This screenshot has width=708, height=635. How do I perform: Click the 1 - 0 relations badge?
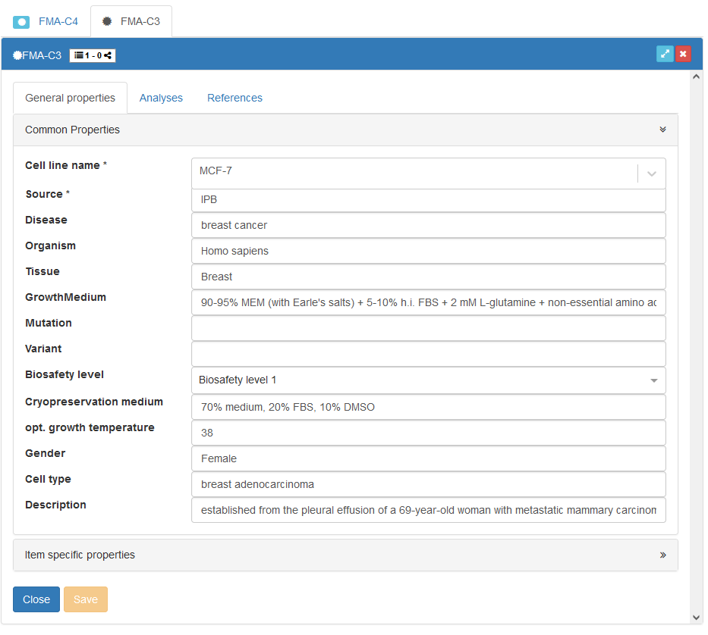coord(93,55)
